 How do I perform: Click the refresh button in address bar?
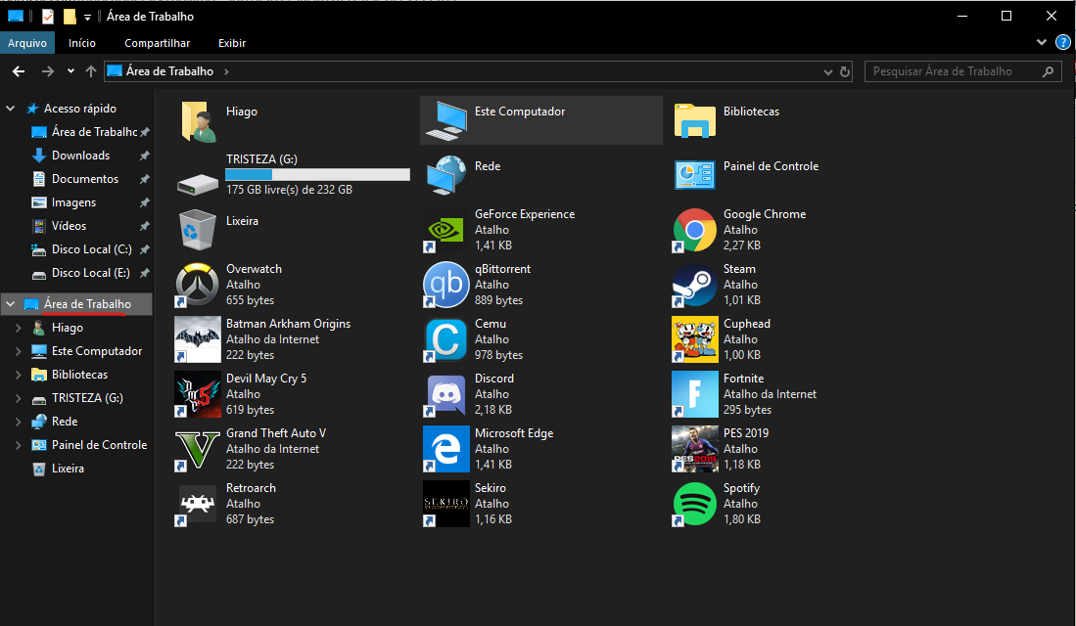tap(845, 71)
